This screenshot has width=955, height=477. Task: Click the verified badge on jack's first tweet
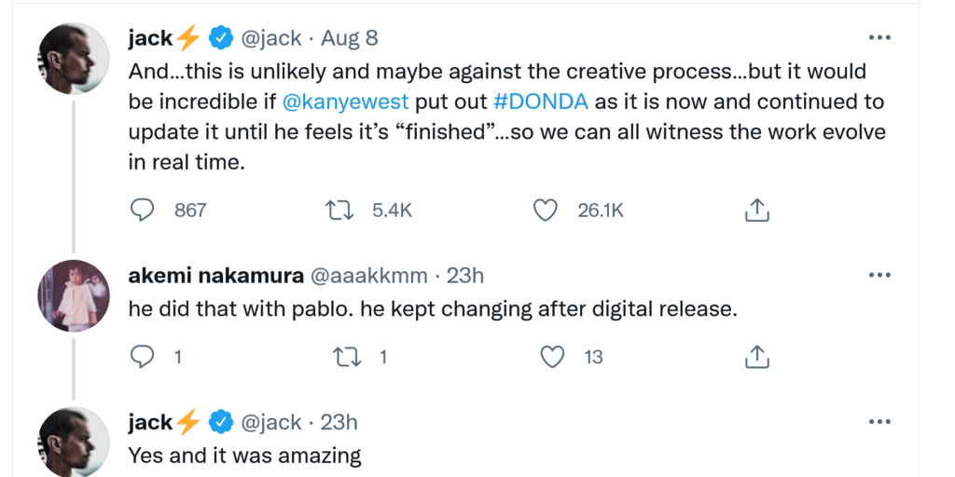[x=220, y=38]
